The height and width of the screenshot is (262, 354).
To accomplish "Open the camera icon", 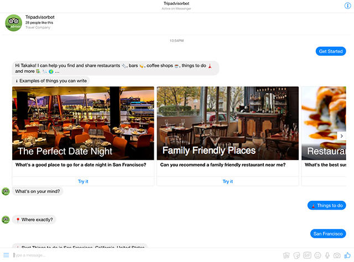I will tap(337, 255).
